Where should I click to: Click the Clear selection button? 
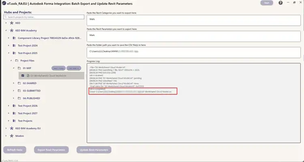tap(74, 68)
